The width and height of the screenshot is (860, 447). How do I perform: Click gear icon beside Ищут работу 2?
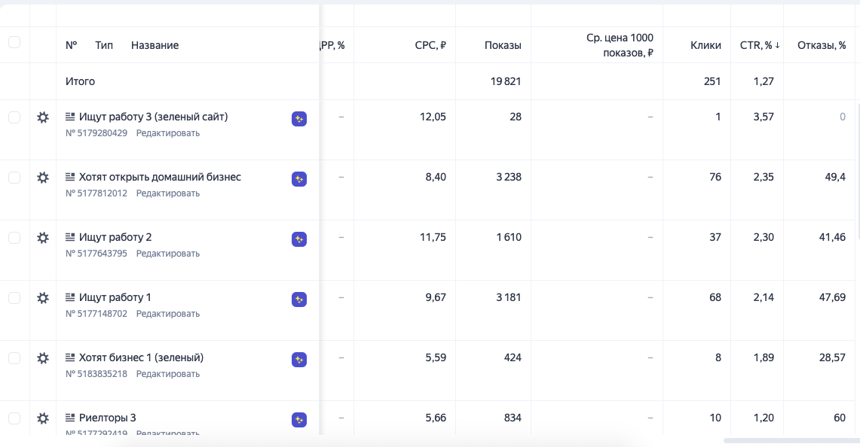tap(43, 238)
